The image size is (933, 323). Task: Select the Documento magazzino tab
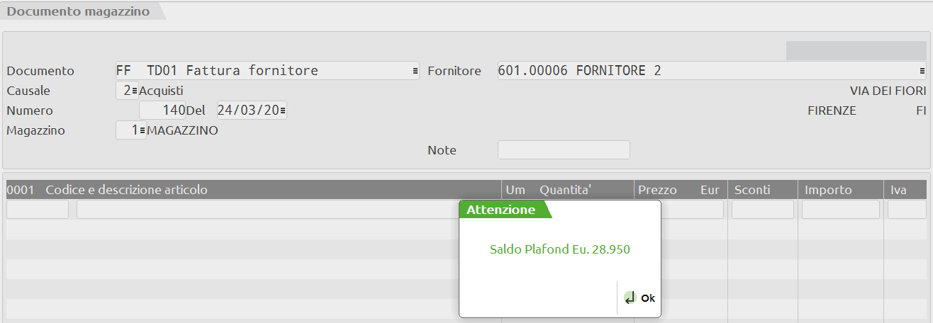pos(78,12)
